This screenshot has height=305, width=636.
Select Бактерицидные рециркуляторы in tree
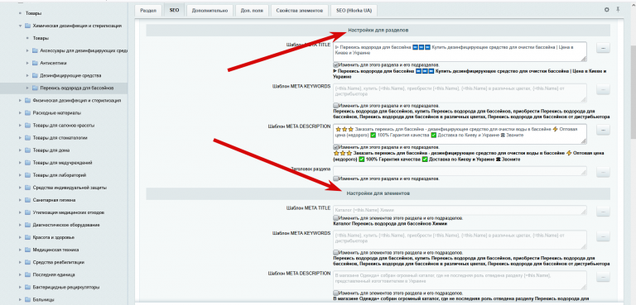click(x=65, y=287)
